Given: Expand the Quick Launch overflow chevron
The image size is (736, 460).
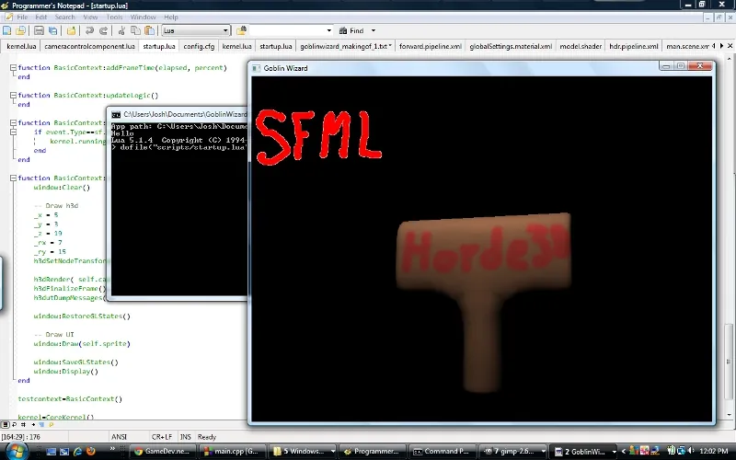Looking at the screenshot, I should (x=112, y=449).
